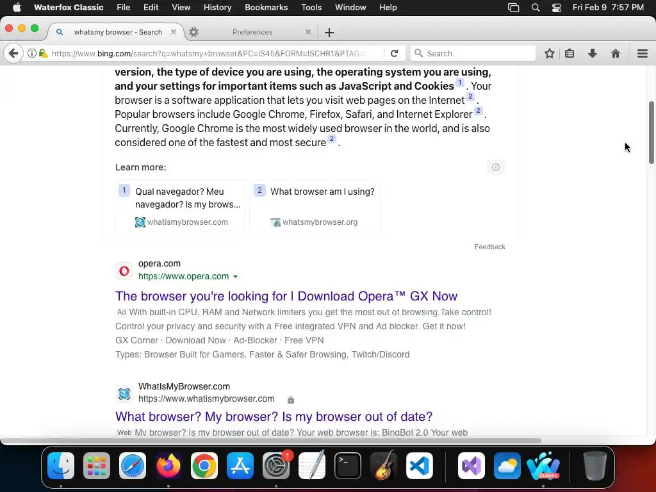Open the hamburger menu in Waterfox
The image size is (656, 492).
point(642,53)
